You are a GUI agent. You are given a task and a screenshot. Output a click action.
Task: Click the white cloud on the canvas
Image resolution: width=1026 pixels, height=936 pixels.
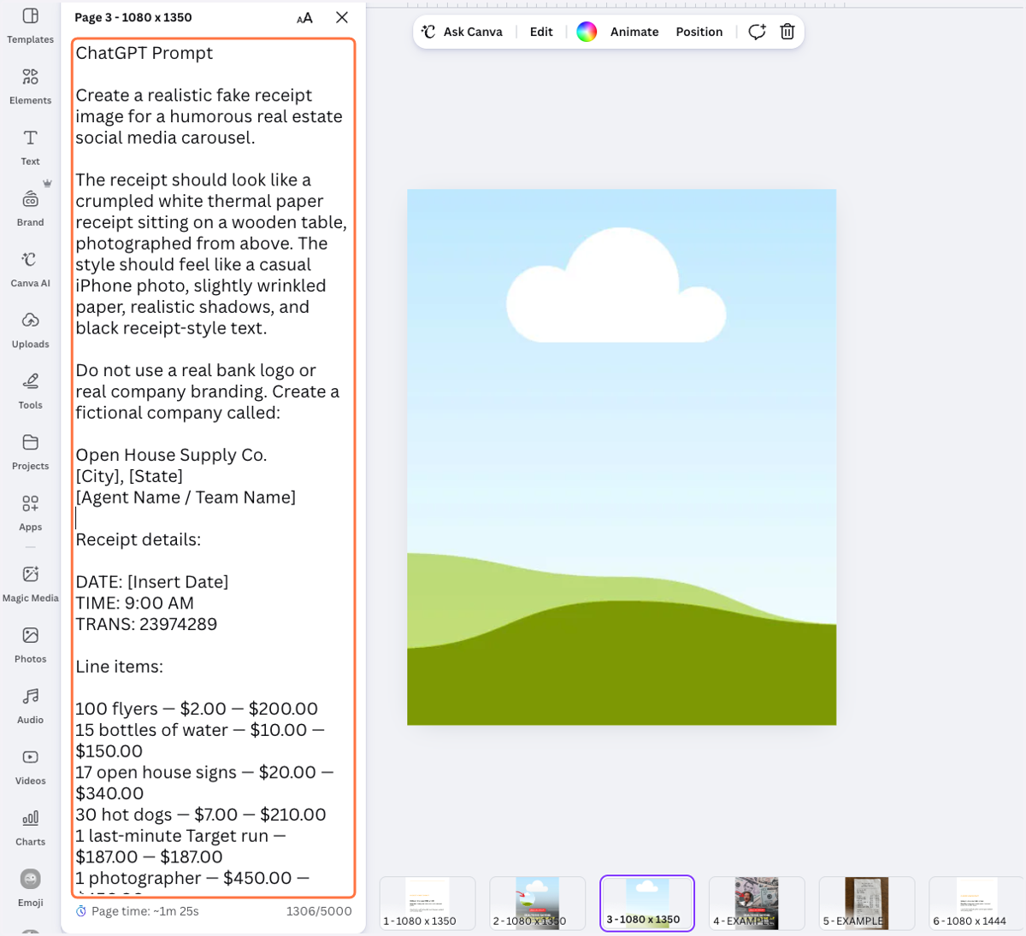pyautogui.click(x=616, y=291)
